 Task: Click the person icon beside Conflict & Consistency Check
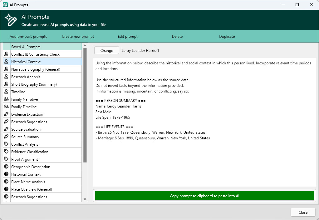pos(6,54)
